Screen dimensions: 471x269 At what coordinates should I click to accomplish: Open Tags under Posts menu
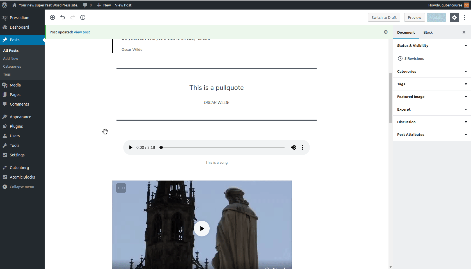click(x=7, y=74)
